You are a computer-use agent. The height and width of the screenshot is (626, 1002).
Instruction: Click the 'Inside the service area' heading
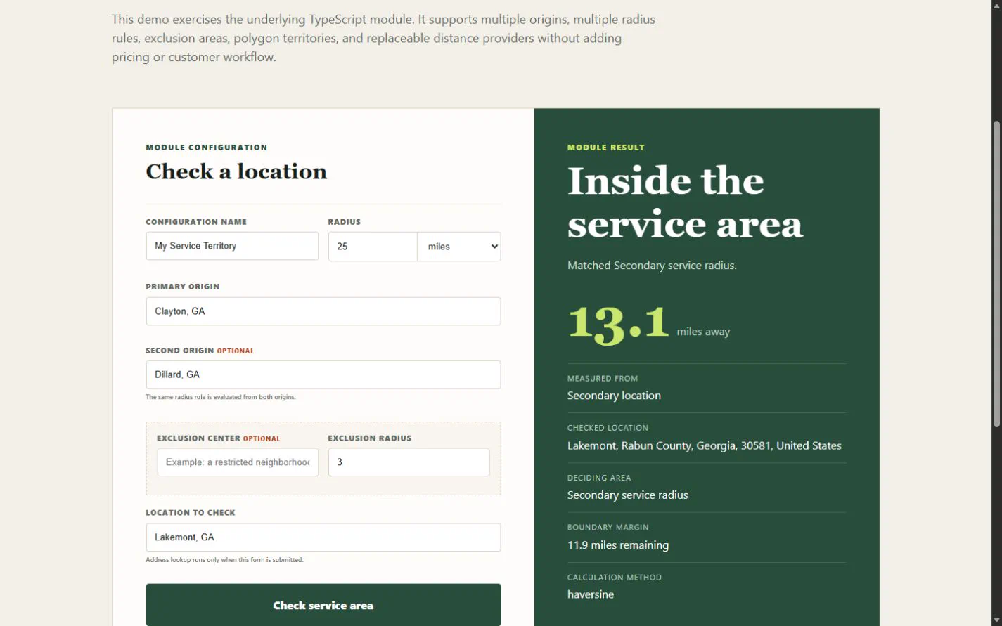685,202
